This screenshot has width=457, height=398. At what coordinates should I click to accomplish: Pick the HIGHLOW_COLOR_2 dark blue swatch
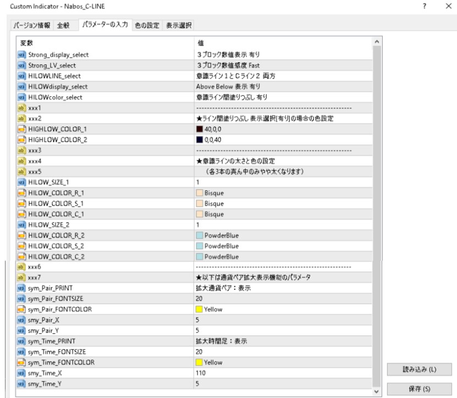200,140
